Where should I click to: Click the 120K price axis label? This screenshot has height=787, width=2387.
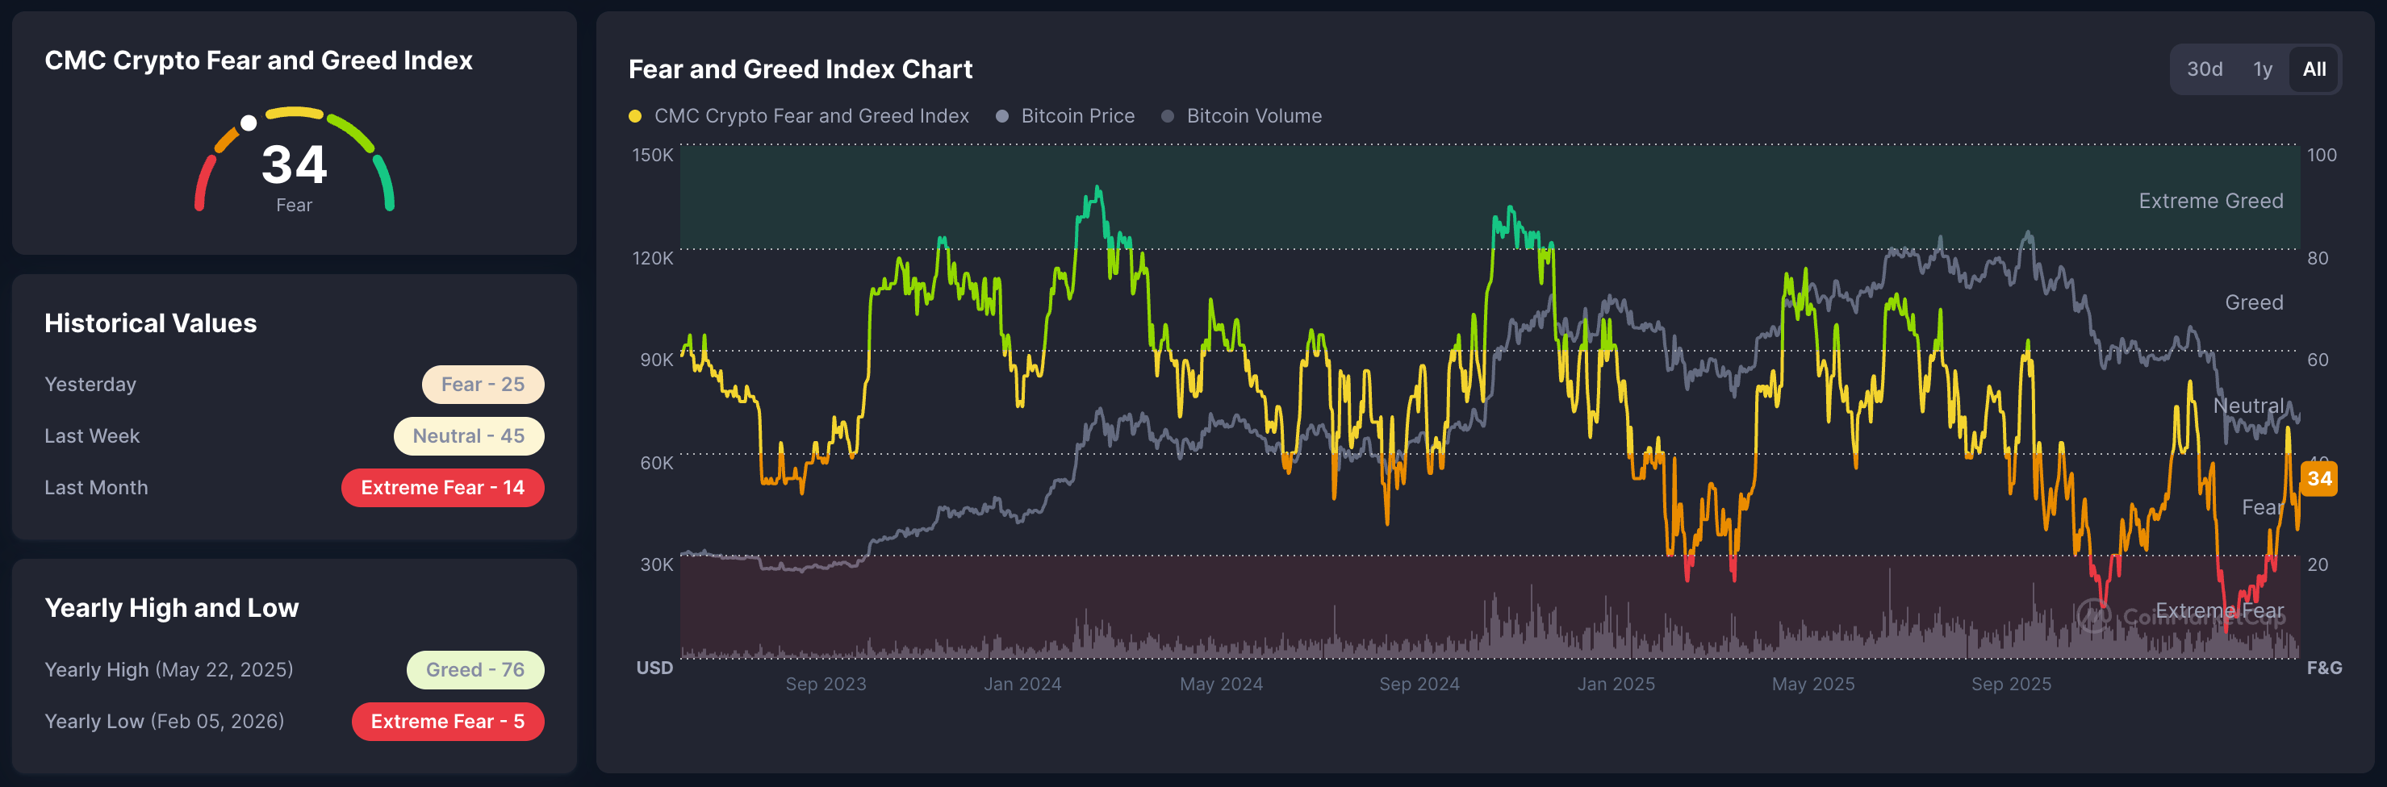pos(654,258)
